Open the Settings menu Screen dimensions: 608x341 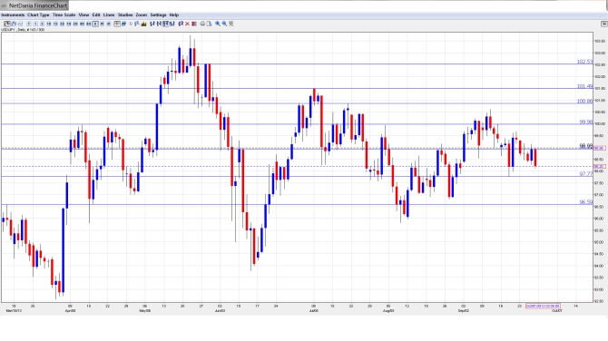click(158, 15)
